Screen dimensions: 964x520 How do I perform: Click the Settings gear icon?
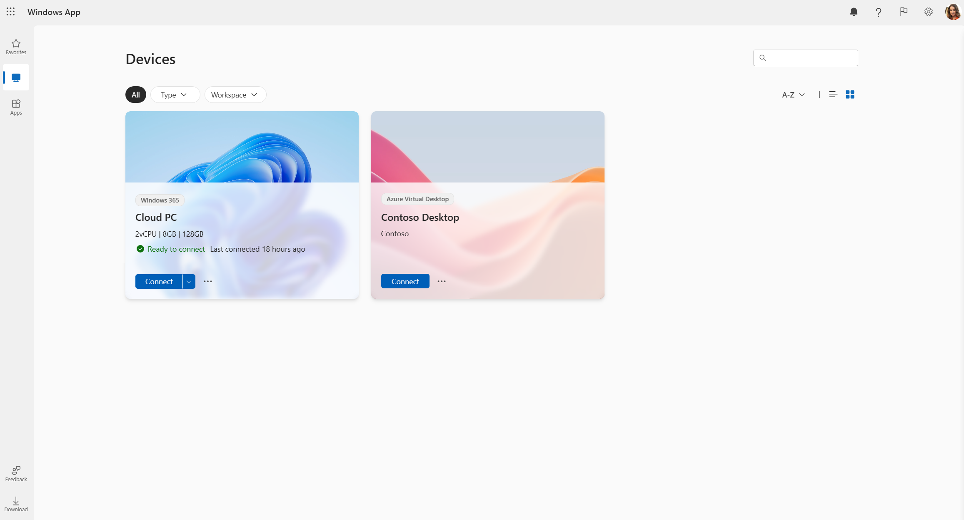point(928,12)
